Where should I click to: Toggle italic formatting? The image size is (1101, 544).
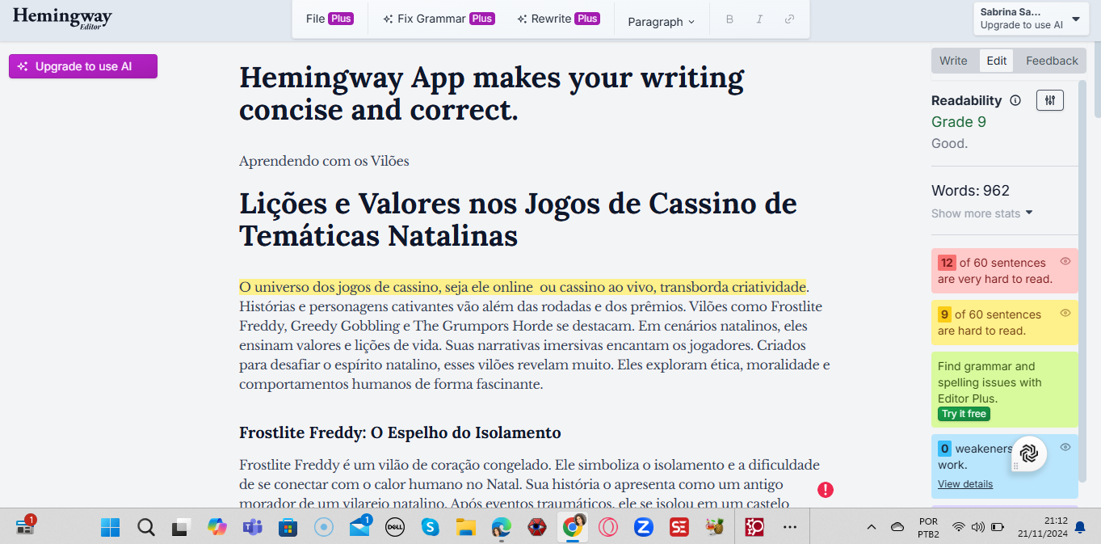[x=759, y=19]
